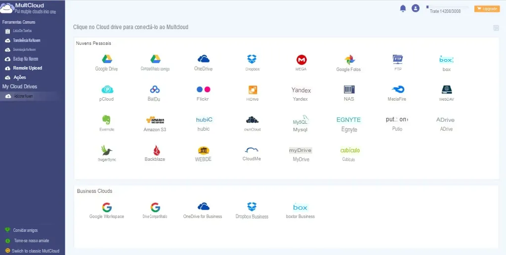The height and width of the screenshot is (255, 506).
Task: Check the traffic usage progress bar
Action: (x=448, y=7)
